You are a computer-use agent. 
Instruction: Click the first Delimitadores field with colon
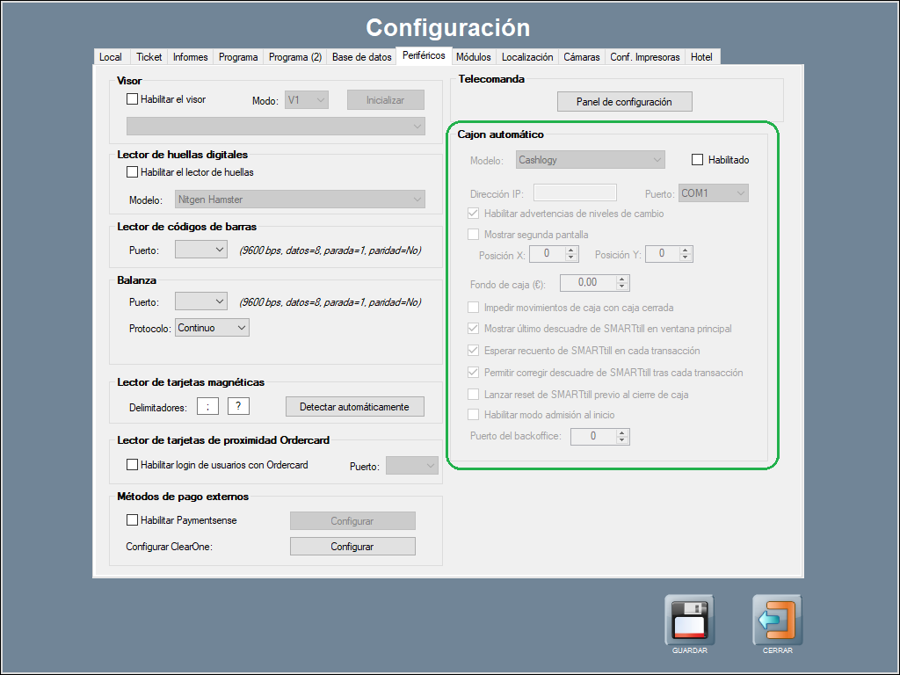pos(207,407)
